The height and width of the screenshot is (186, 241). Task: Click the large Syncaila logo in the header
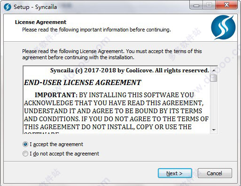tap(223, 27)
